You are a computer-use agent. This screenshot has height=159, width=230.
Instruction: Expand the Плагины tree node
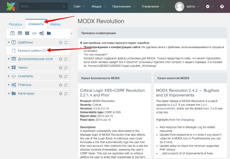click(9, 85)
